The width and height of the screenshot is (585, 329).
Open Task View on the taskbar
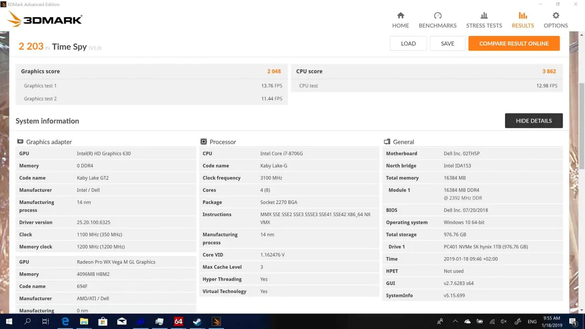tap(46, 321)
